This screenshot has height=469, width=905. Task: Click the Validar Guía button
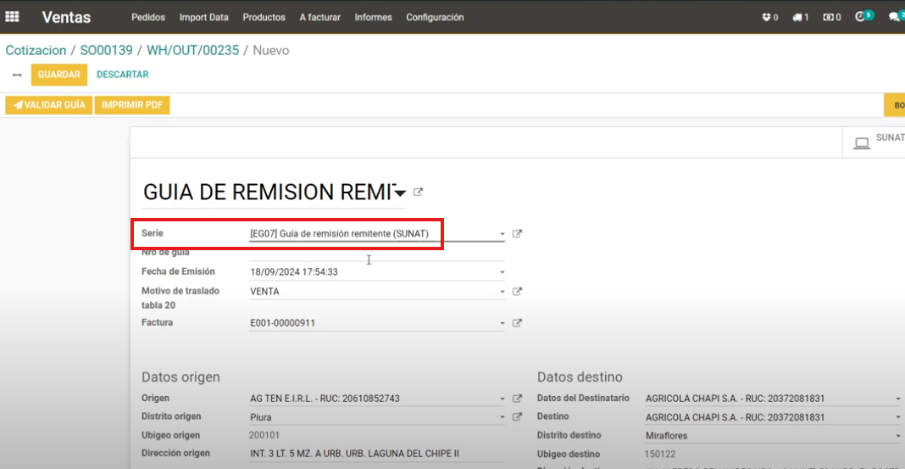click(x=49, y=105)
